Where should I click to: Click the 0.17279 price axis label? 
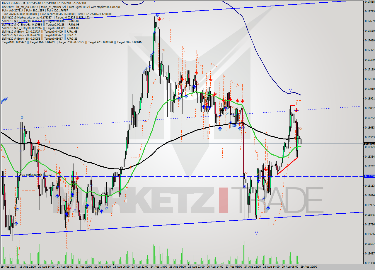point(370,60)
